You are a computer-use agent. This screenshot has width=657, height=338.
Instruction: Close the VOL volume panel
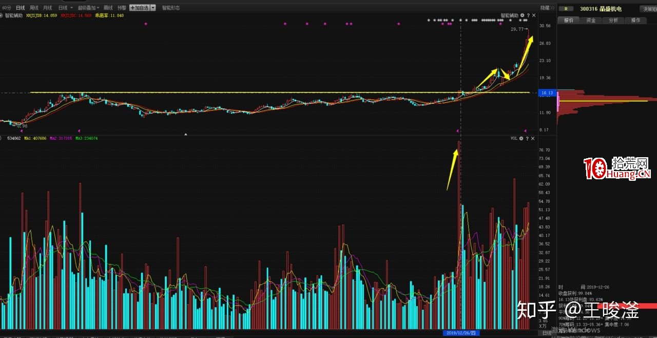[x=533, y=138]
